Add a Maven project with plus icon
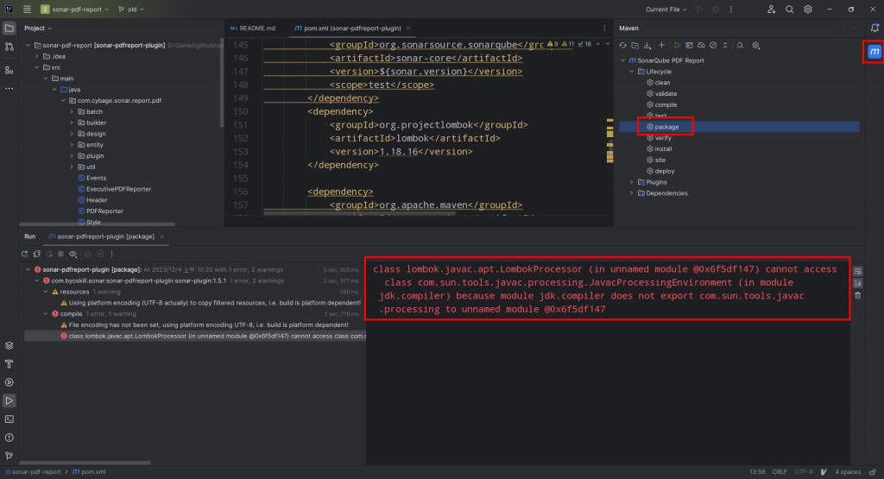This screenshot has width=884, height=479. 662,46
